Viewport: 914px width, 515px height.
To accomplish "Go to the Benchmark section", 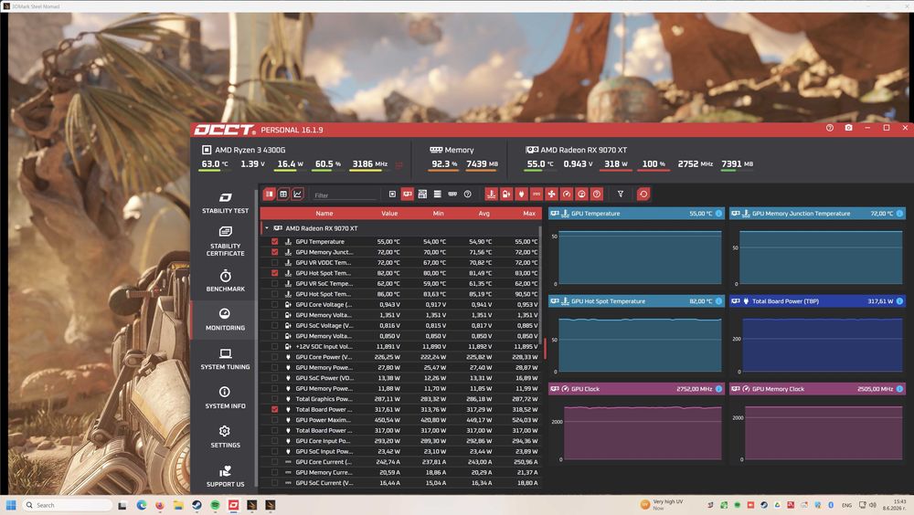I will point(225,280).
